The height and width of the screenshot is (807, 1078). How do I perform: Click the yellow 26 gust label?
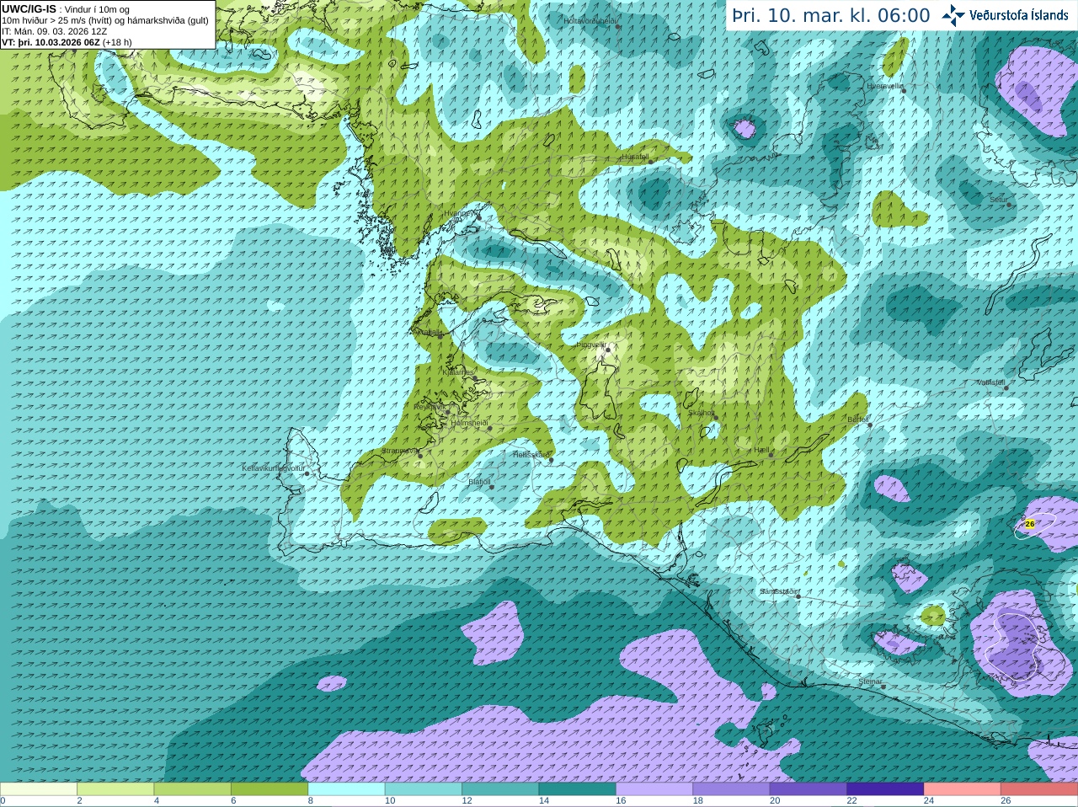click(1029, 523)
